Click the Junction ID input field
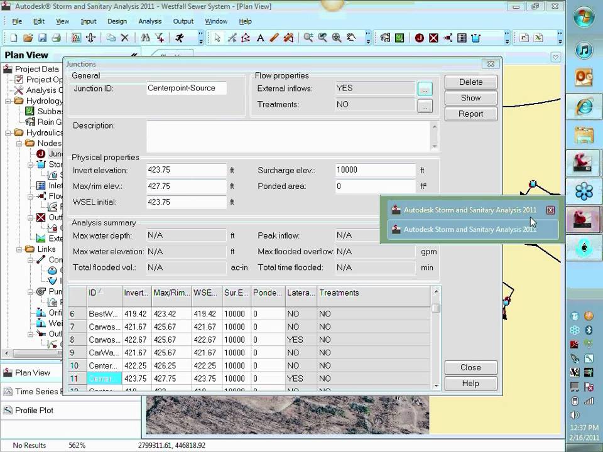The image size is (603, 452). 187,88
